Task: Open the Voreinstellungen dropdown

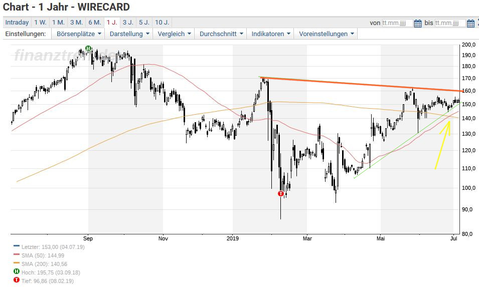Action: click(x=326, y=34)
